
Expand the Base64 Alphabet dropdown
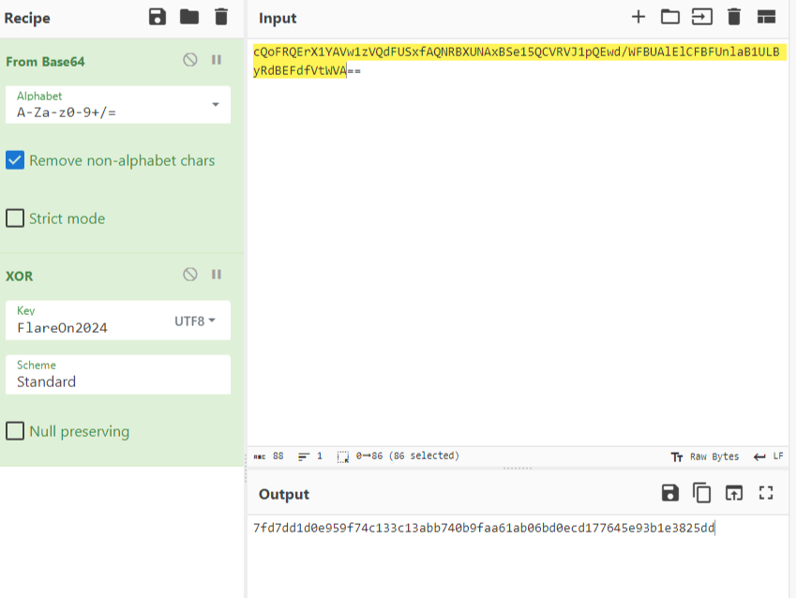tap(215, 105)
